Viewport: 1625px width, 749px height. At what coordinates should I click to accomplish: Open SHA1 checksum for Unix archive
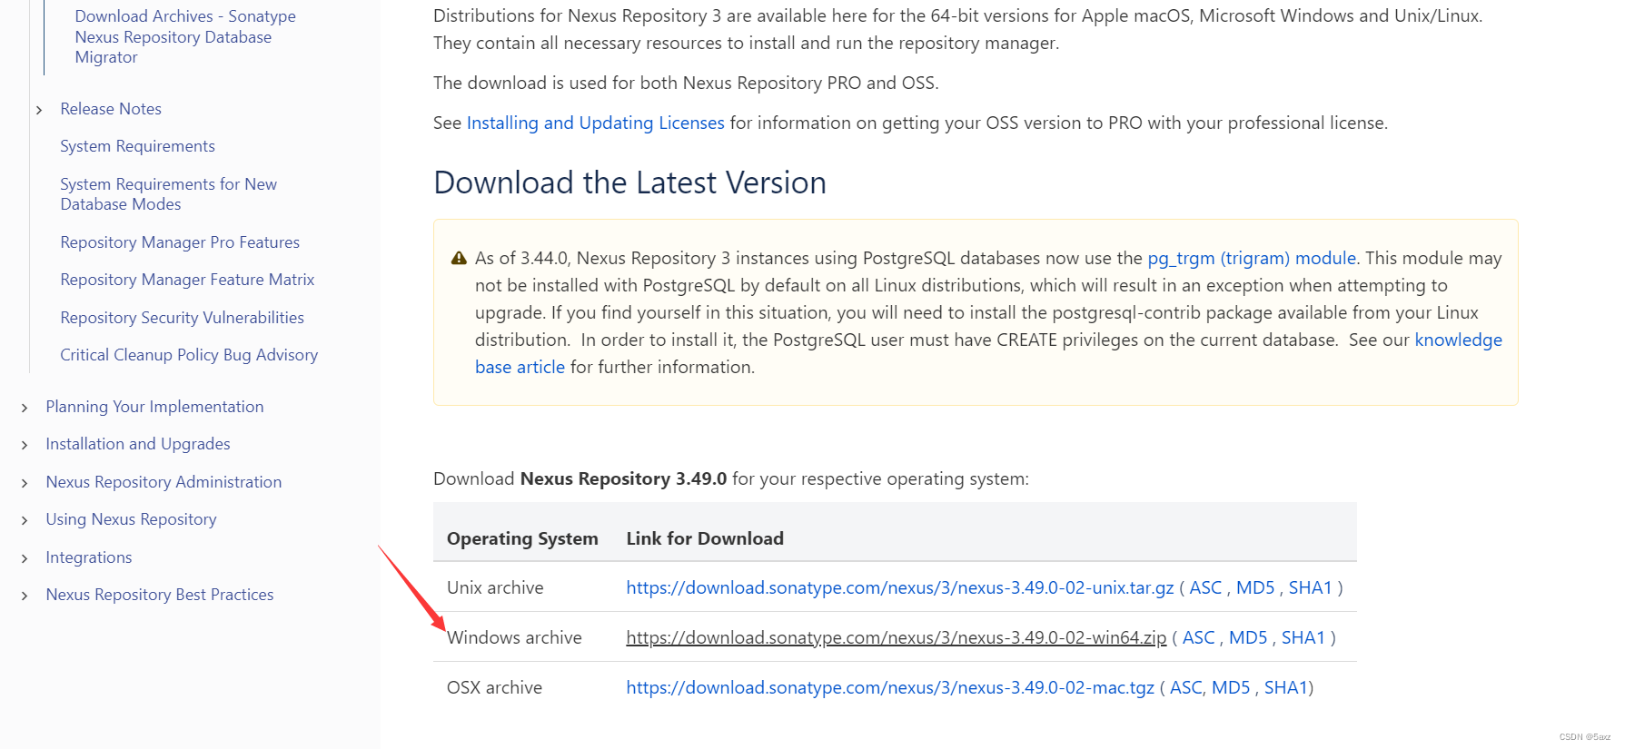click(x=1310, y=587)
